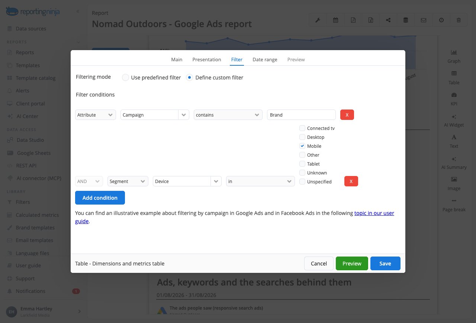Viewport: 476px width, 323px height.
Task: Click the schedule clock icon
Action: point(441,20)
